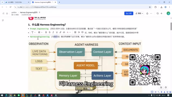The width and height of the screenshot is (172, 97).
Task: Click the taskbar clock 20:13
Action: [x=163, y=95]
